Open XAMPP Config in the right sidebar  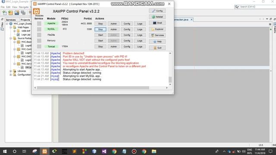pos(157,11)
